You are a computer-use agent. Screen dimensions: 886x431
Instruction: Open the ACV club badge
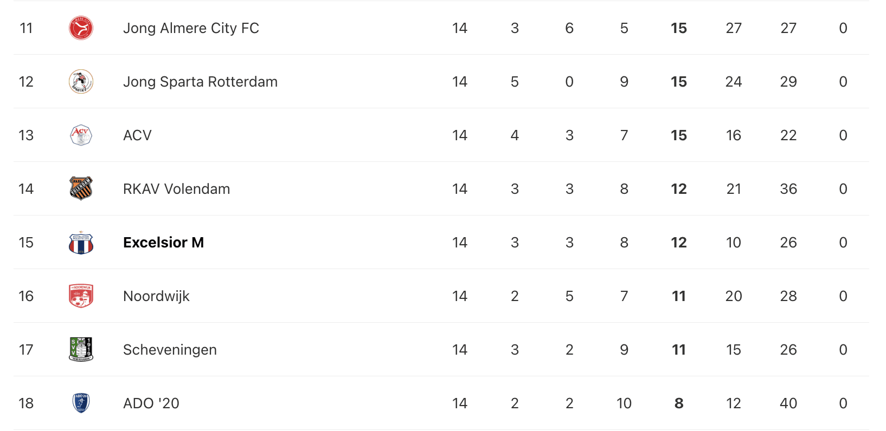81,135
